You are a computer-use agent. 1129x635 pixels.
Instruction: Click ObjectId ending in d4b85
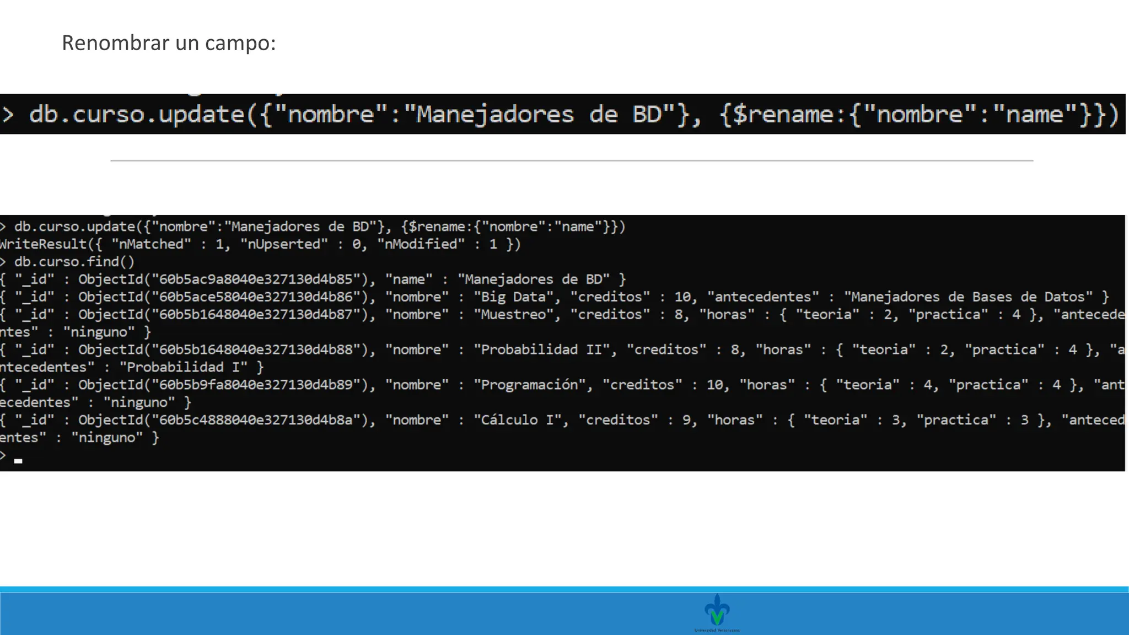[226, 279]
